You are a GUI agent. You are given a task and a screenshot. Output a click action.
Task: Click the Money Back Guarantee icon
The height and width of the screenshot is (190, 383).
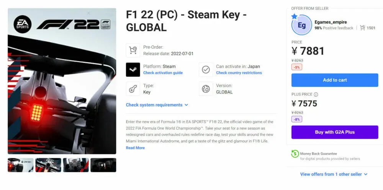coord(295,154)
